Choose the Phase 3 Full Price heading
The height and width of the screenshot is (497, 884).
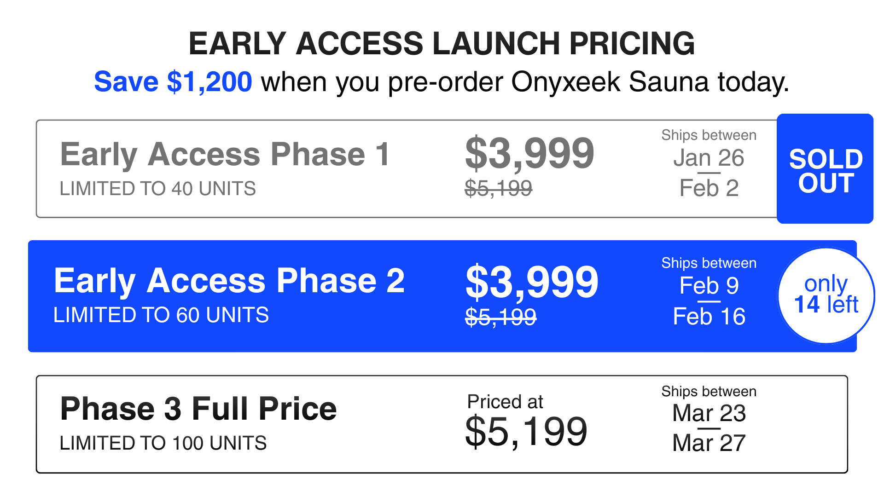198,409
